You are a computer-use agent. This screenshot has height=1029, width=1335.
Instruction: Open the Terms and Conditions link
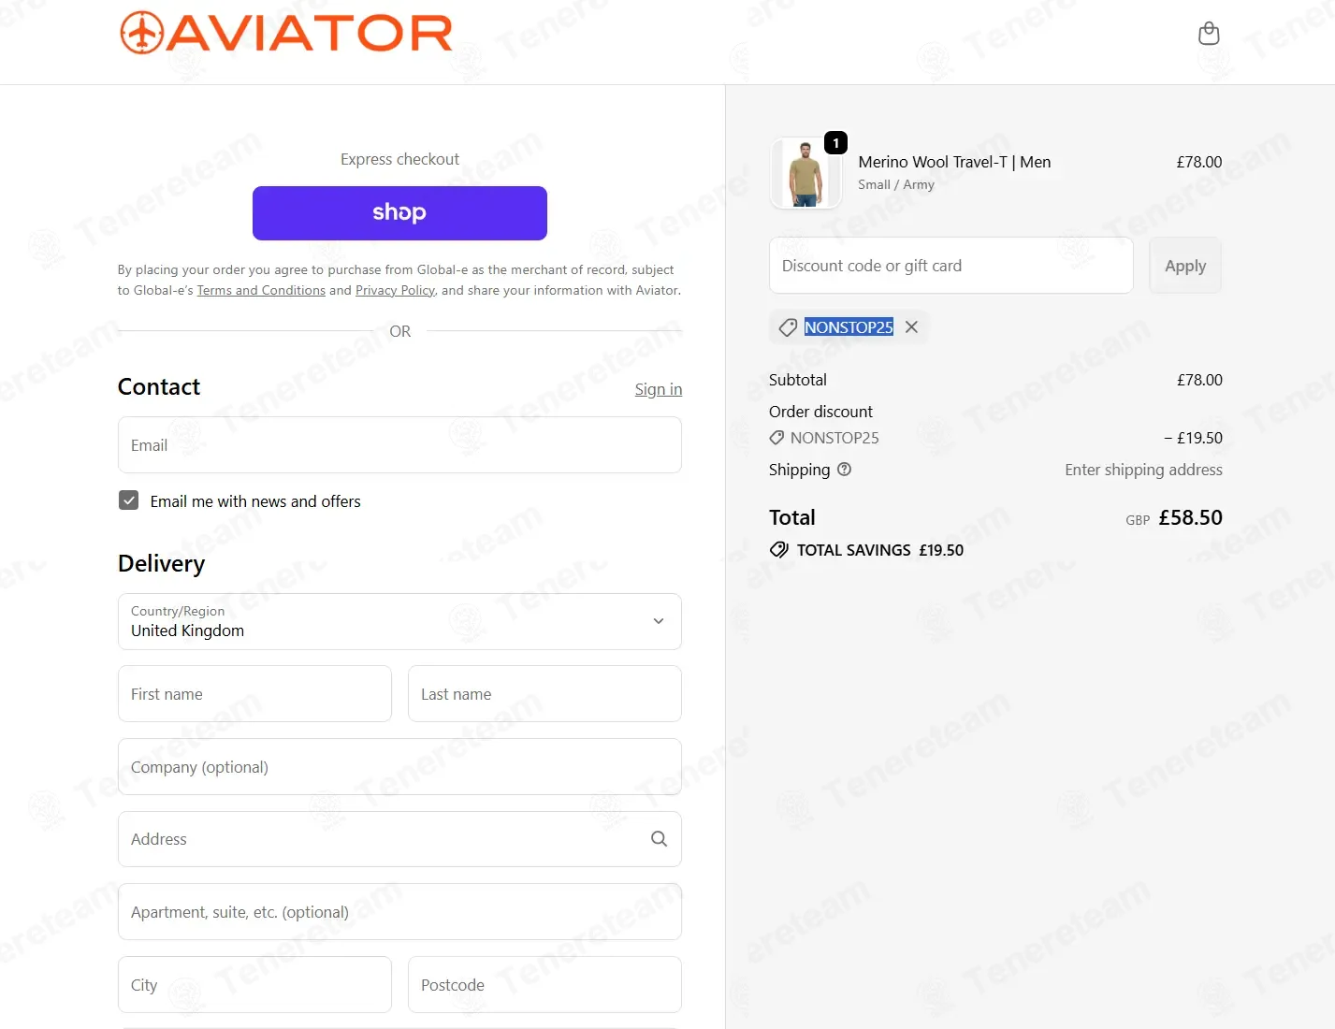[x=261, y=291]
